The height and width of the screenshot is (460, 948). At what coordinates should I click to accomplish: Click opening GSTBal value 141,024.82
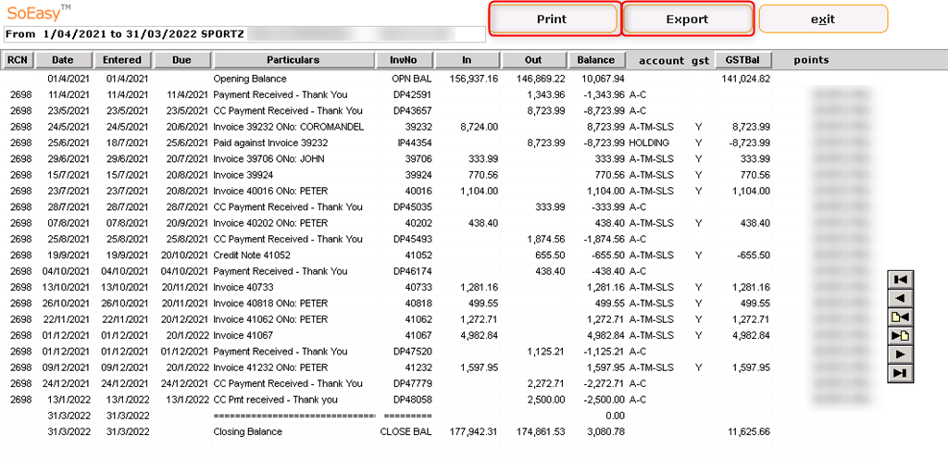coord(746,79)
